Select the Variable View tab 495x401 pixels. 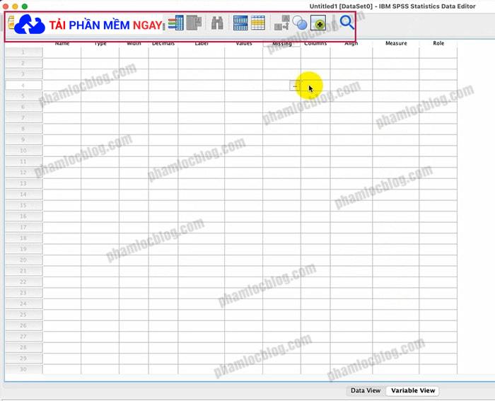point(413,390)
